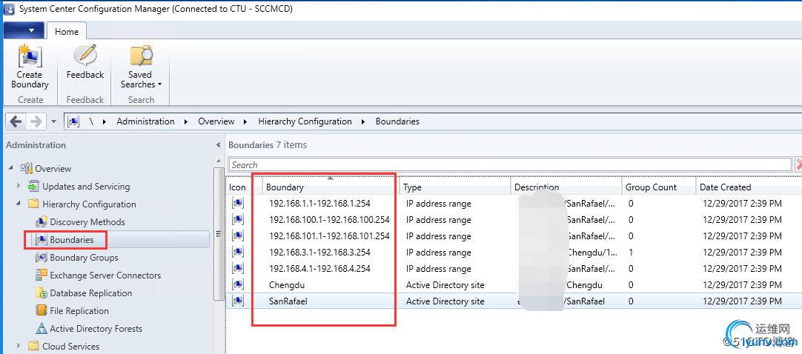Collapse the Hierarchy Configuration node
Image resolution: width=802 pixels, height=354 pixels.
pyautogui.click(x=19, y=204)
